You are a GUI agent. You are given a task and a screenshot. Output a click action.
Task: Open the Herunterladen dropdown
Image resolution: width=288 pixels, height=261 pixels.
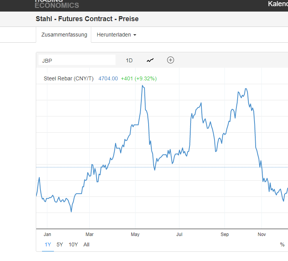pyautogui.click(x=116, y=35)
